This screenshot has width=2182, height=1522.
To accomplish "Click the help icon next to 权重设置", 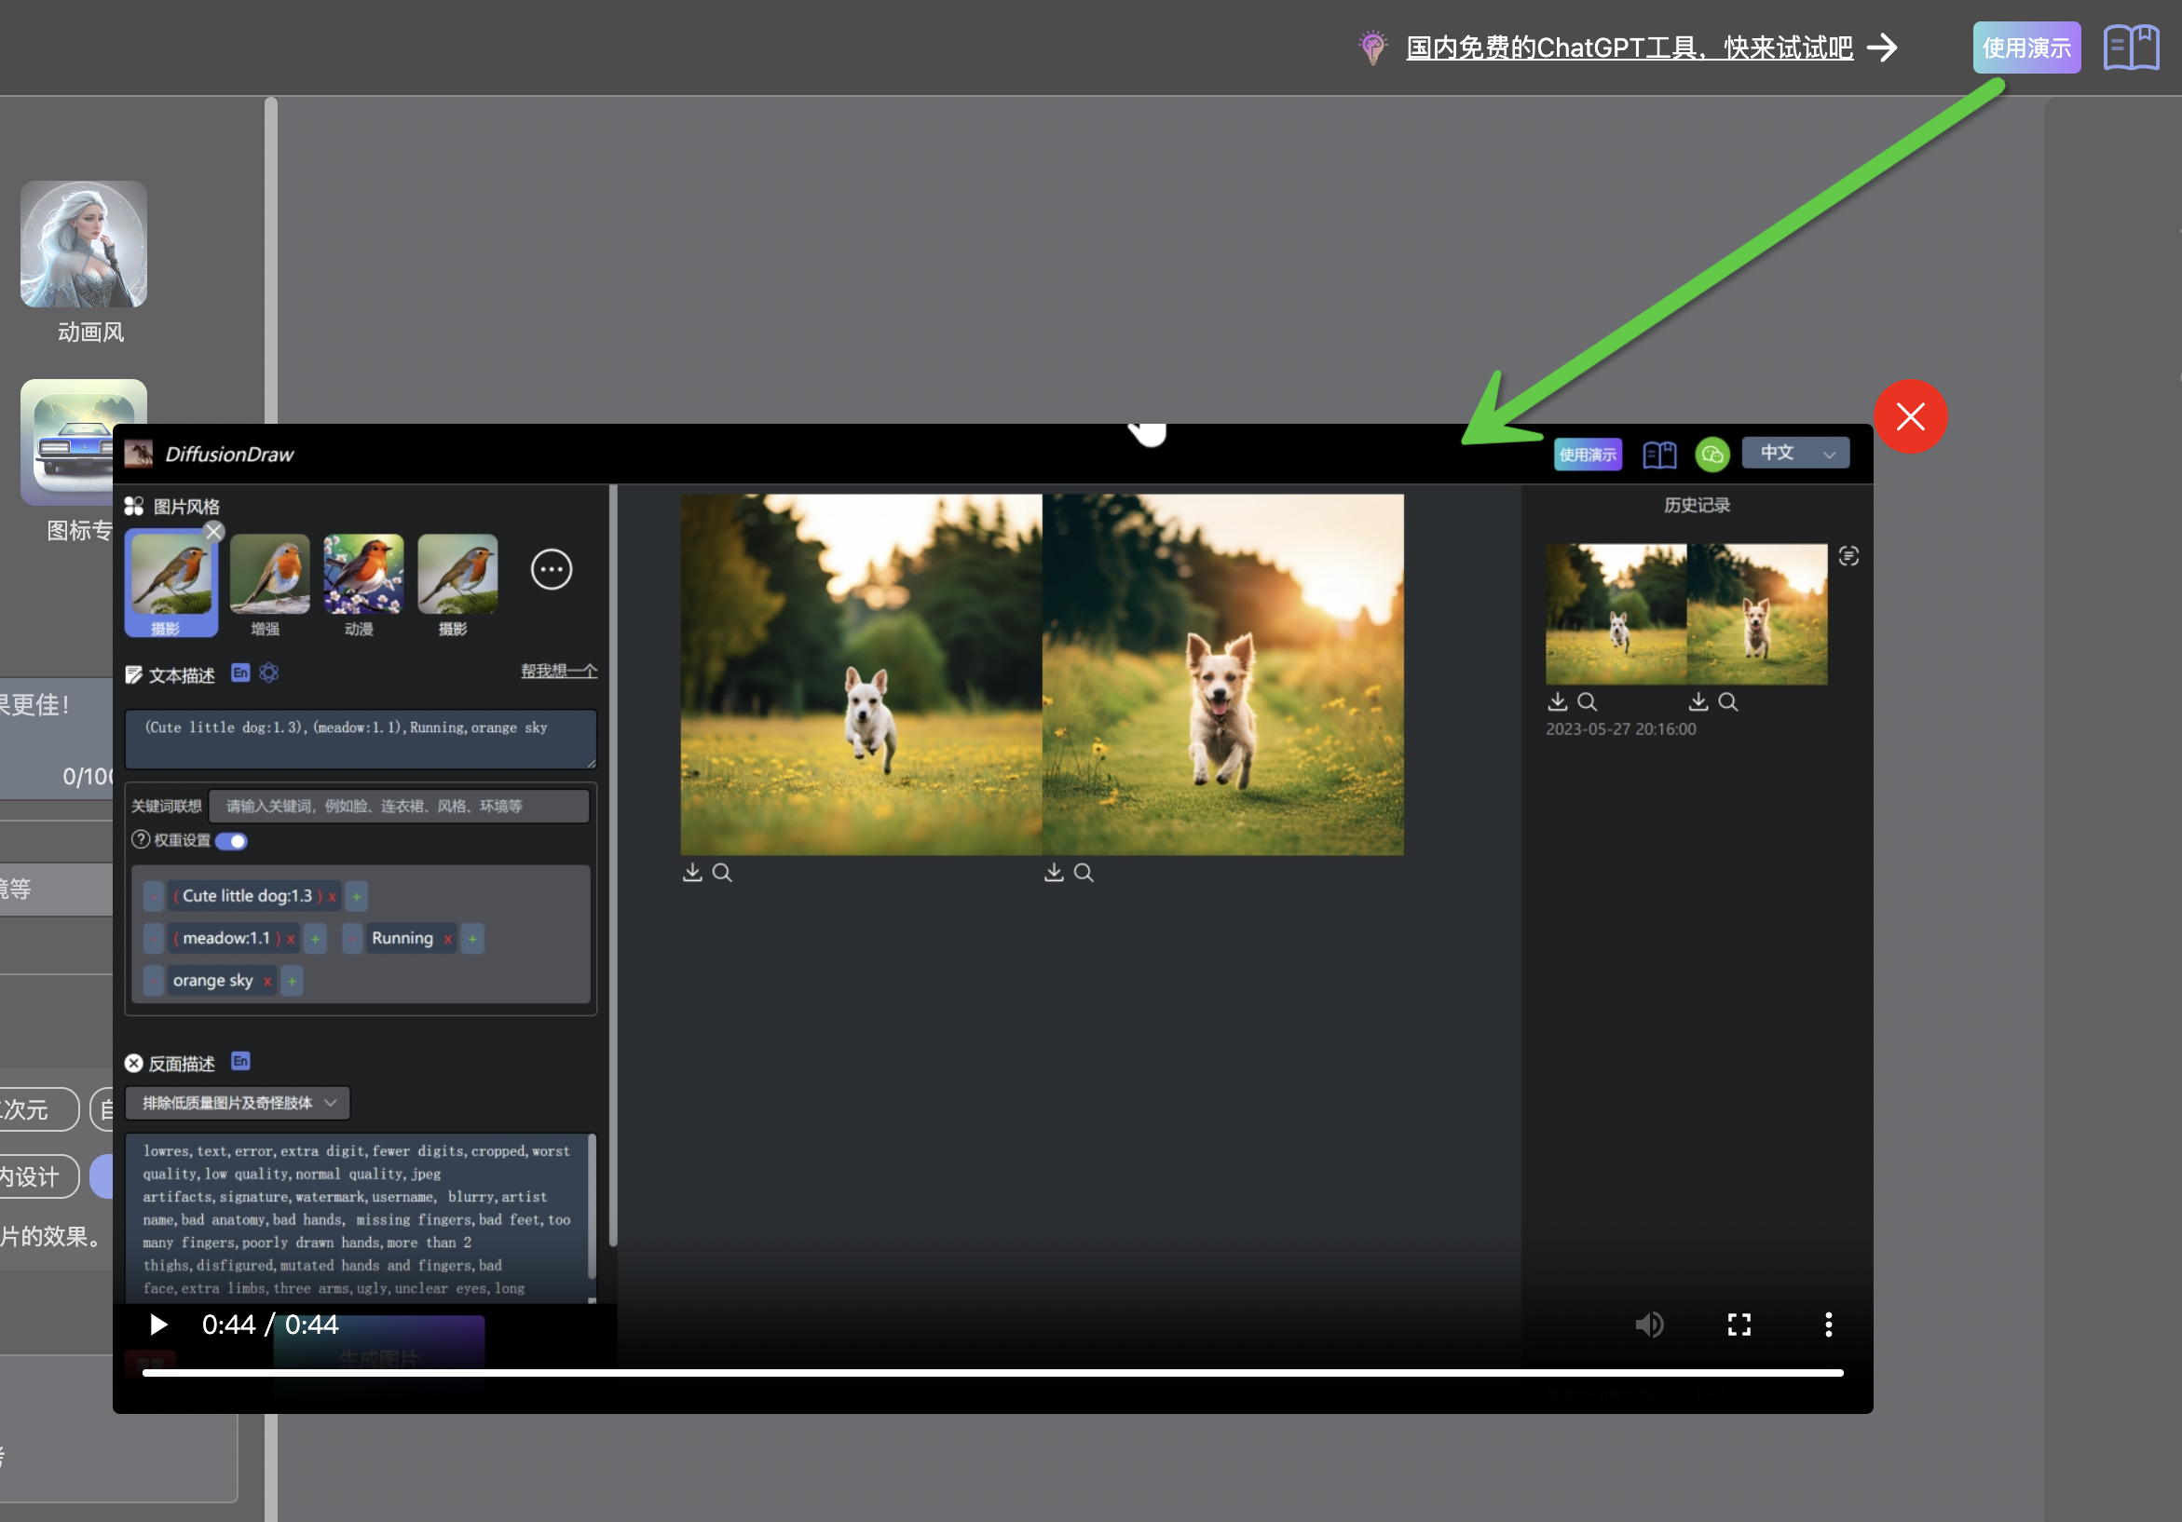I will (141, 840).
